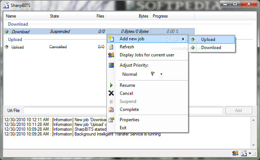The image size is (260, 160).
Task: Click the Complete checklist icon
Action: [x=111, y=109]
